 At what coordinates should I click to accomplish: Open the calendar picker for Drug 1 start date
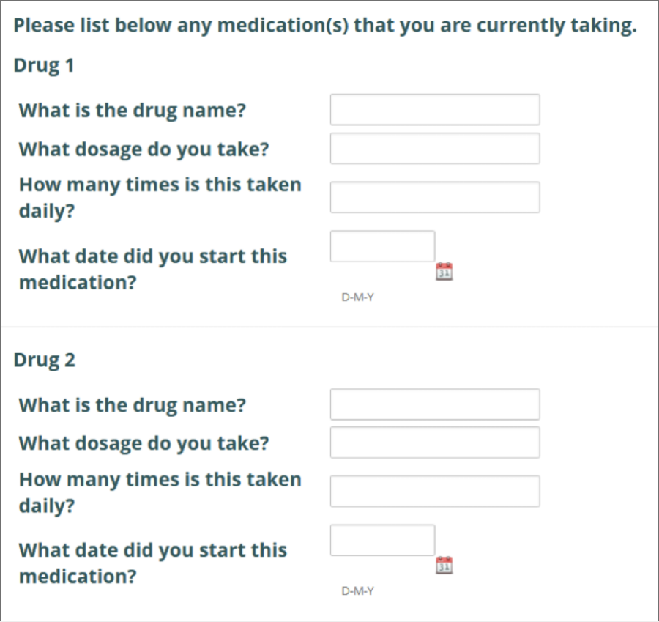click(444, 272)
